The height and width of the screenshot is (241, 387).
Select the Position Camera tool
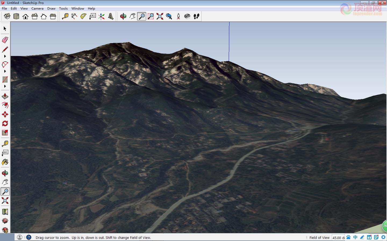coord(178,16)
